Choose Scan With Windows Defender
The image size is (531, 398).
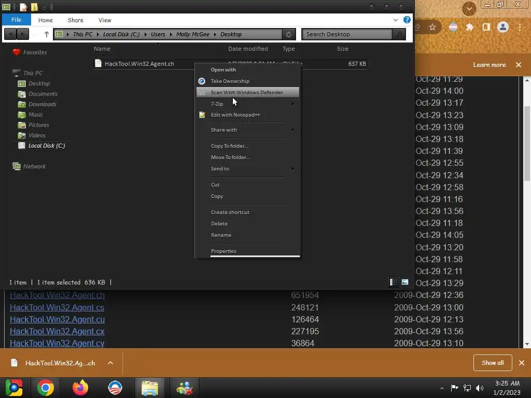point(248,92)
